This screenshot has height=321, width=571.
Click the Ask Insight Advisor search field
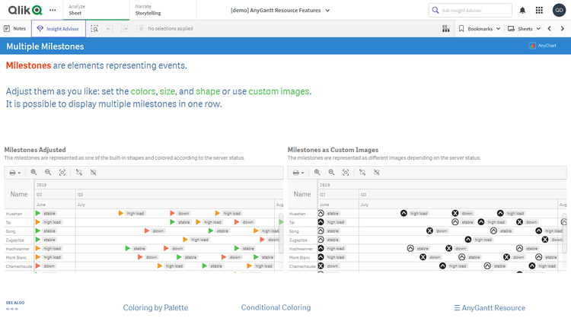pyautogui.click(x=471, y=10)
